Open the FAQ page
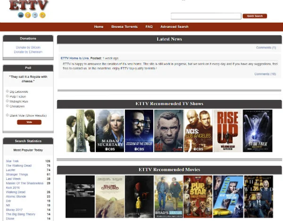Viewport: 283px width, 221px height. (x=149, y=27)
